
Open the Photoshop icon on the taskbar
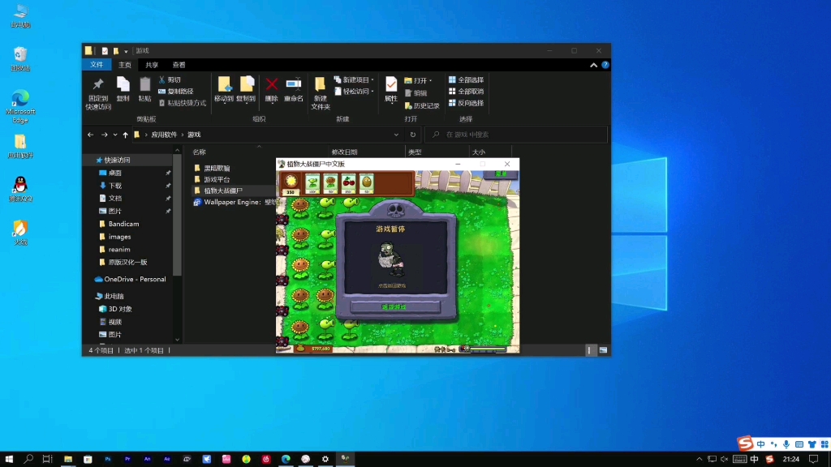(108, 459)
